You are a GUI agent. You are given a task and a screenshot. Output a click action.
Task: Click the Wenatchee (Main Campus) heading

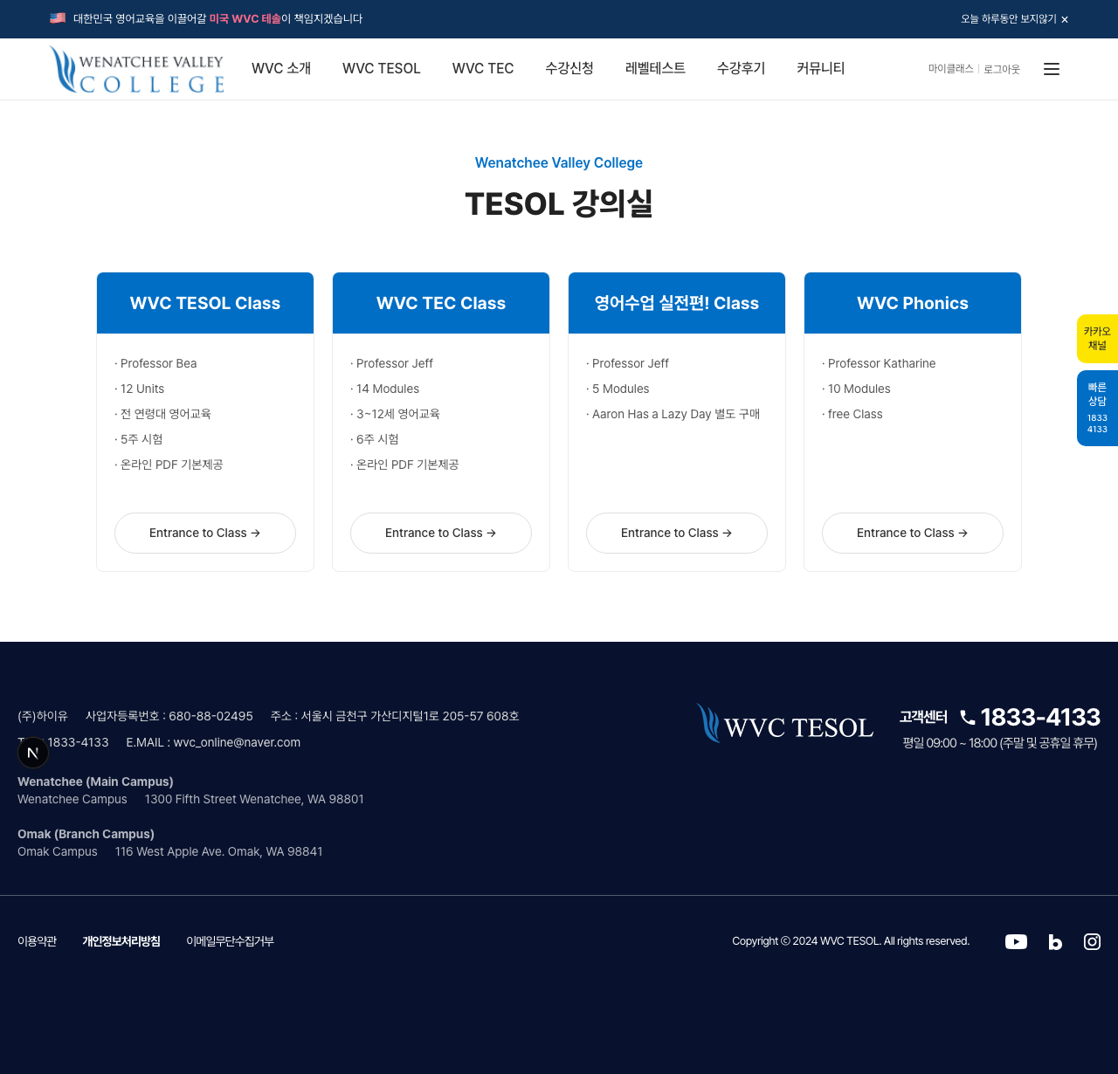[x=95, y=781]
